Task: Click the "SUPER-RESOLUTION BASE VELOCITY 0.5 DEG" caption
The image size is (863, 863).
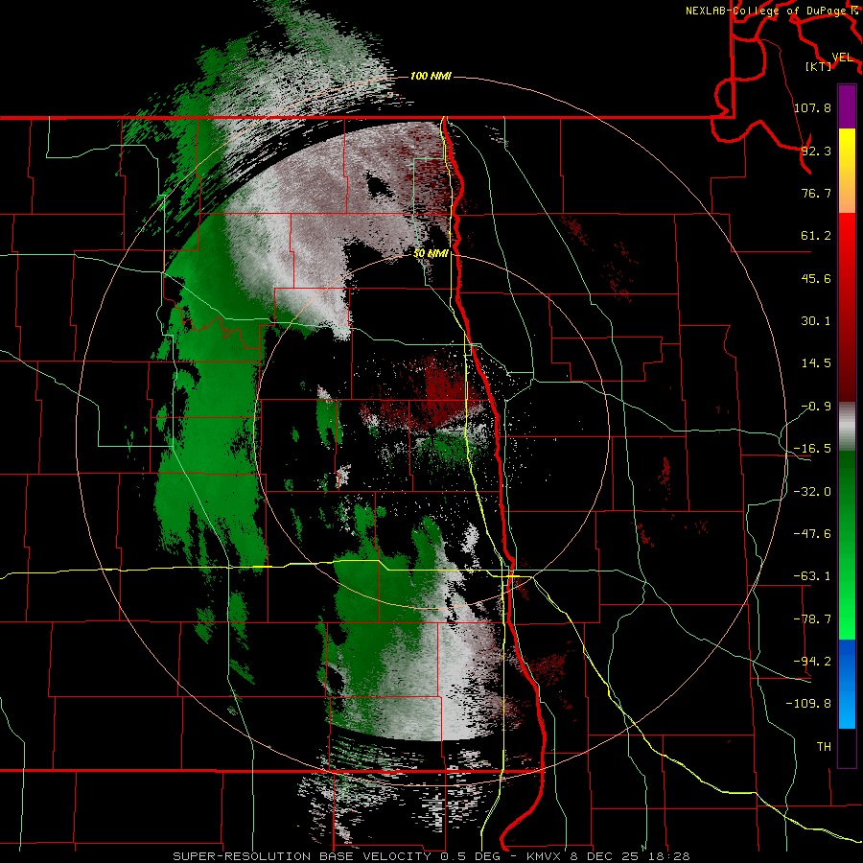Action: (x=337, y=856)
